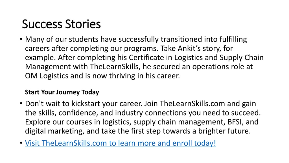Click the bullet before 'Don't wait to kickstart'

point(21,104)
